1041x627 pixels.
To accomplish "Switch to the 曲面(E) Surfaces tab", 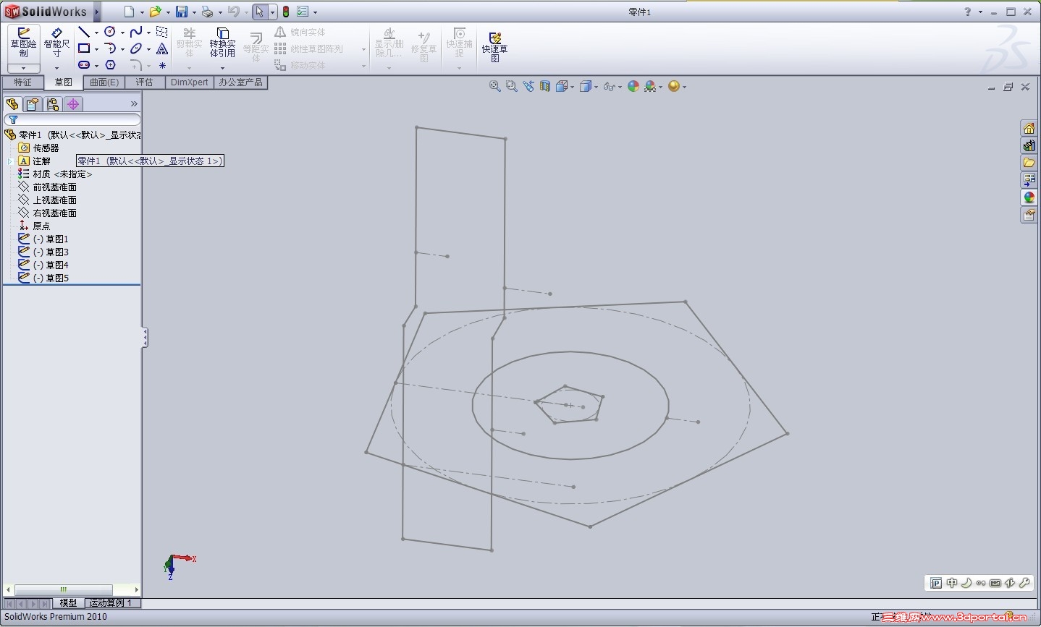I will pos(104,82).
